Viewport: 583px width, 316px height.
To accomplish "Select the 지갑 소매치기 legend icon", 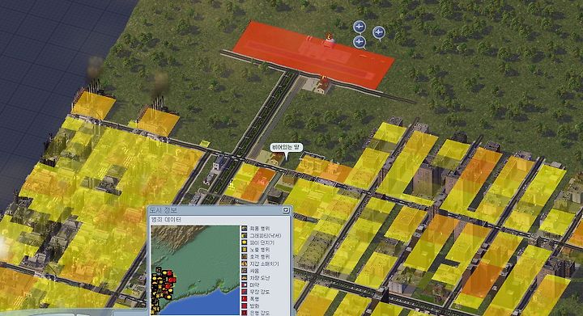I will pyautogui.click(x=245, y=263).
